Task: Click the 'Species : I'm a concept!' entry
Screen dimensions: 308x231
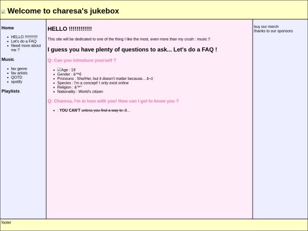Action: pyautogui.click(x=93, y=83)
